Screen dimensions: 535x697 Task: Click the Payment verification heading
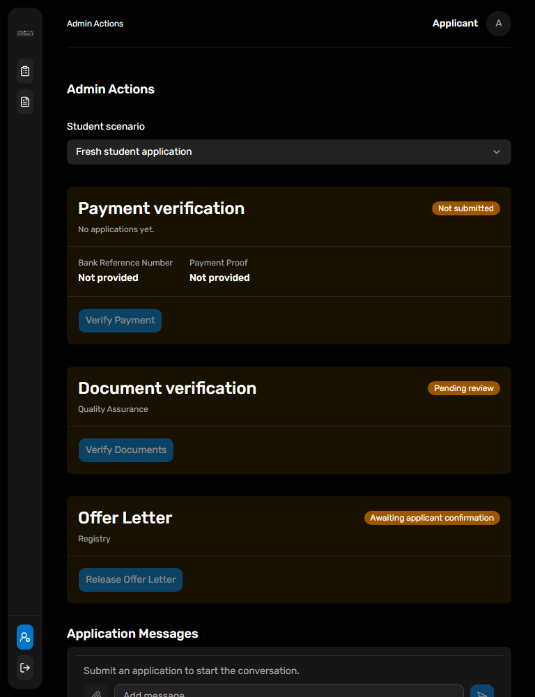point(162,208)
